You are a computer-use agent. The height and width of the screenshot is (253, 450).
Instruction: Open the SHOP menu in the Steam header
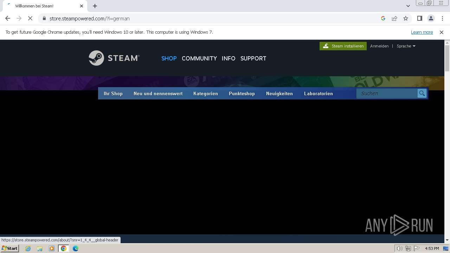[x=169, y=58]
